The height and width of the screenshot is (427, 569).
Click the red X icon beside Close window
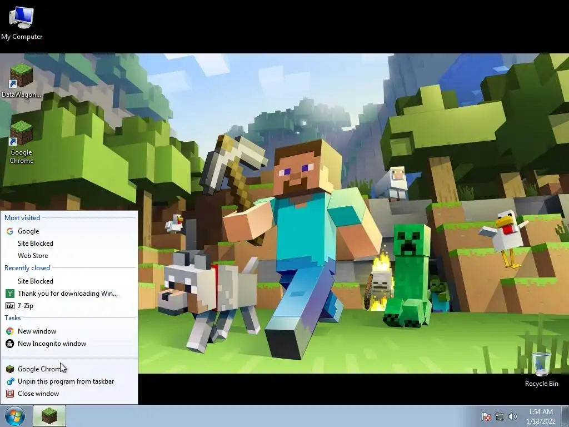pos(10,394)
